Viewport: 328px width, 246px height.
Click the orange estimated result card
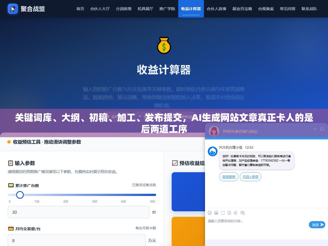pyautogui.click(x=188, y=231)
